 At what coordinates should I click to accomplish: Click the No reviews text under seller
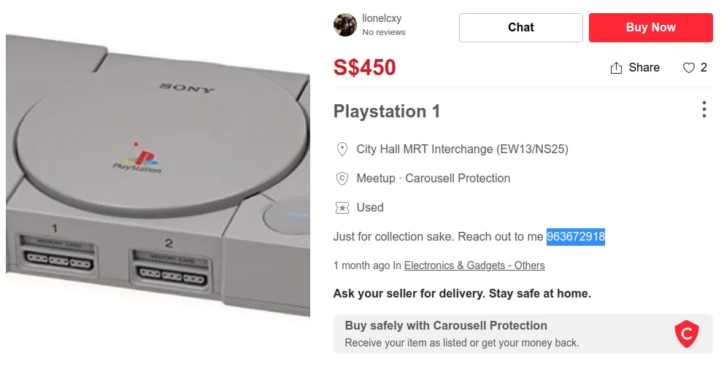pos(384,32)
